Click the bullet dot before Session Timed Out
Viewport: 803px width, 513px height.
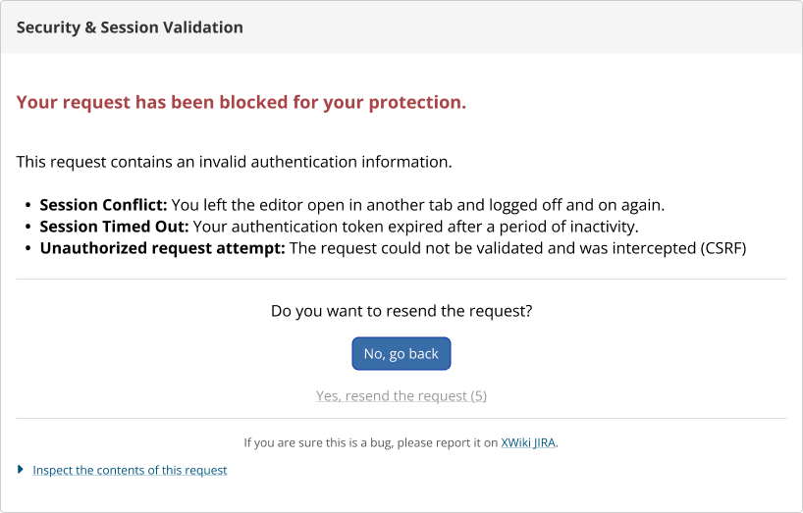[x=27, y=228]
